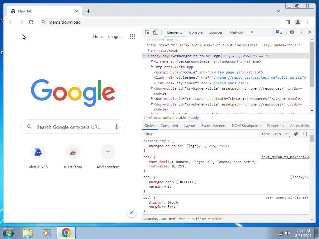Collapse the body element node
Screen dimensions: 319x239
pyautogui.click(x=148, y=56)
